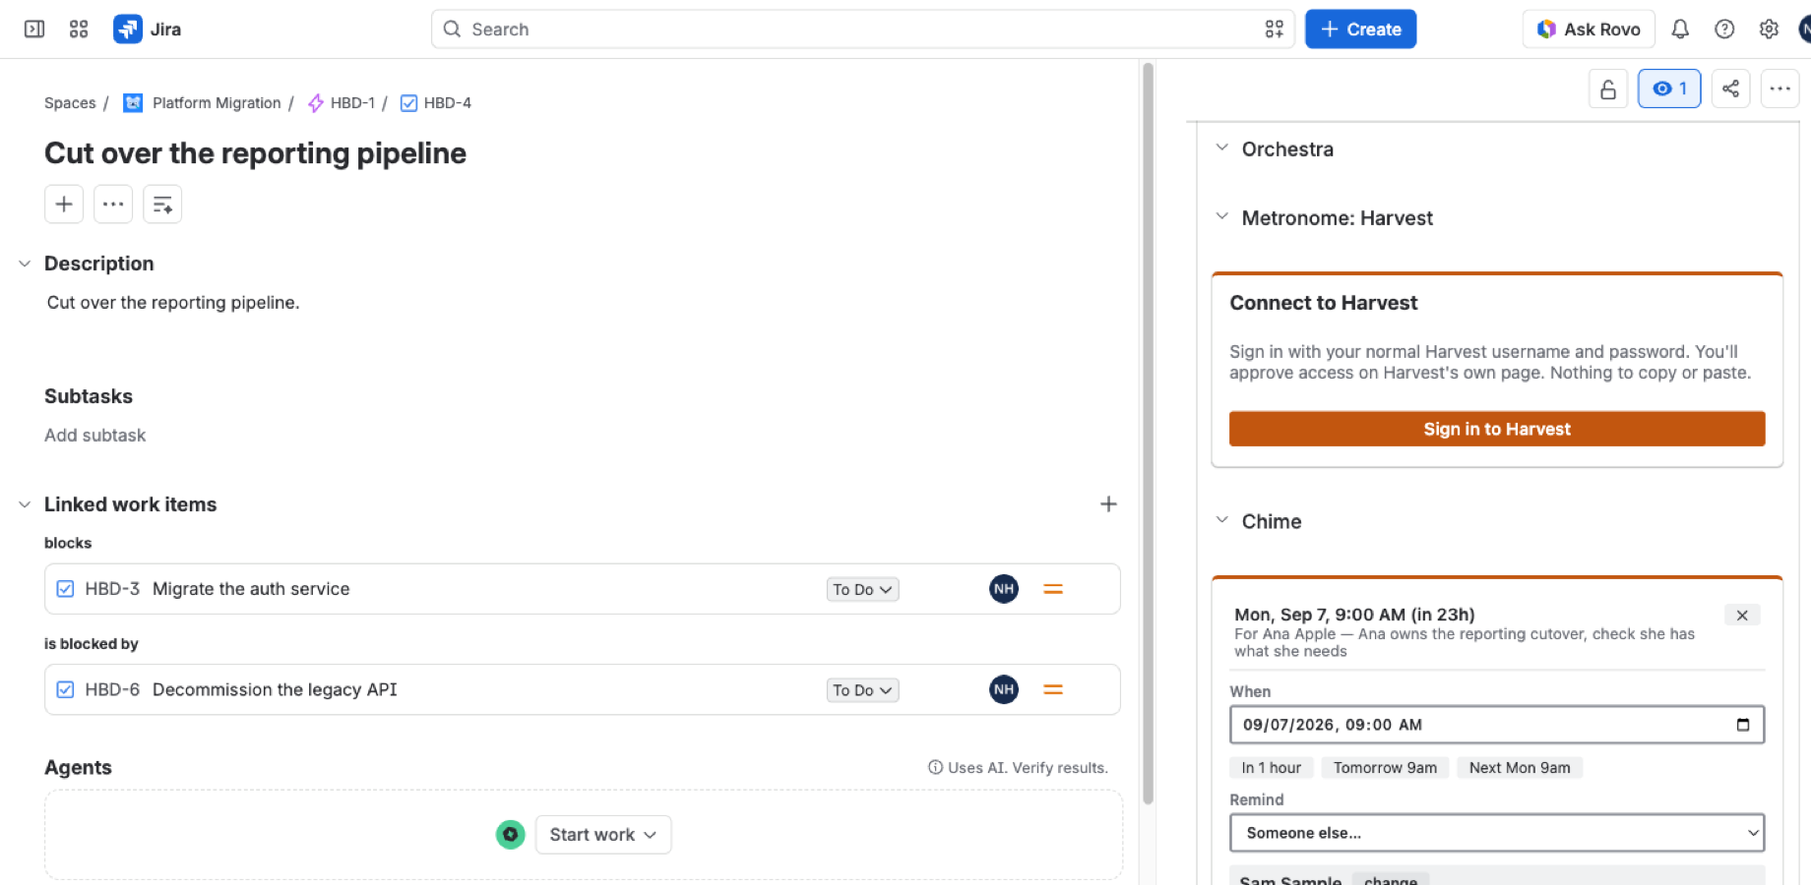Add a linked work item with plus icon

coord(1108,504)
